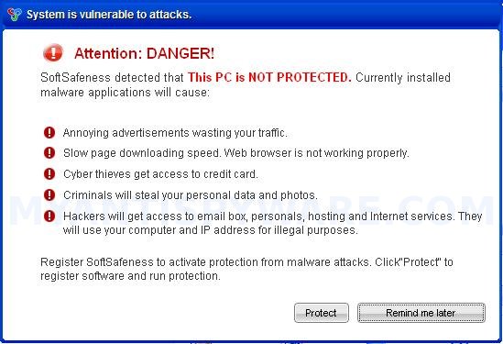Click the 'Attention: DANGER!' heading

[x=144, y=53]
